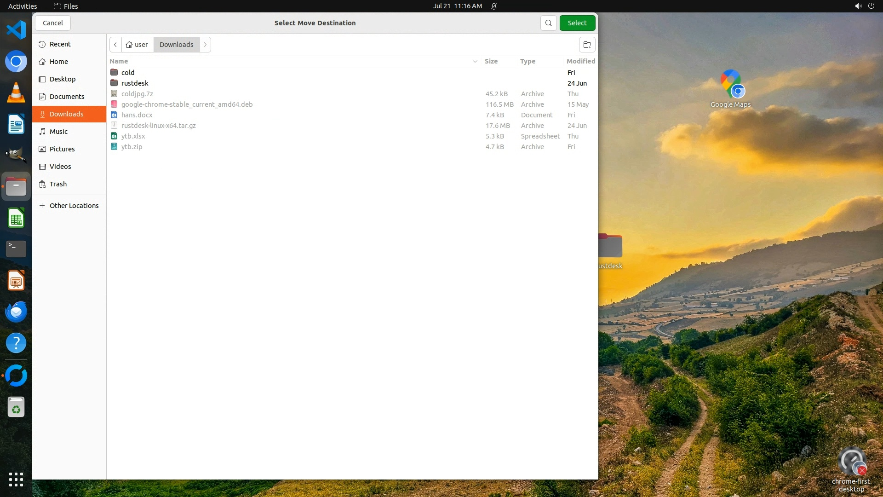Click the search magnifier icon in dialog header
This screenshot has height=497, width=883.
pos(548,23)
